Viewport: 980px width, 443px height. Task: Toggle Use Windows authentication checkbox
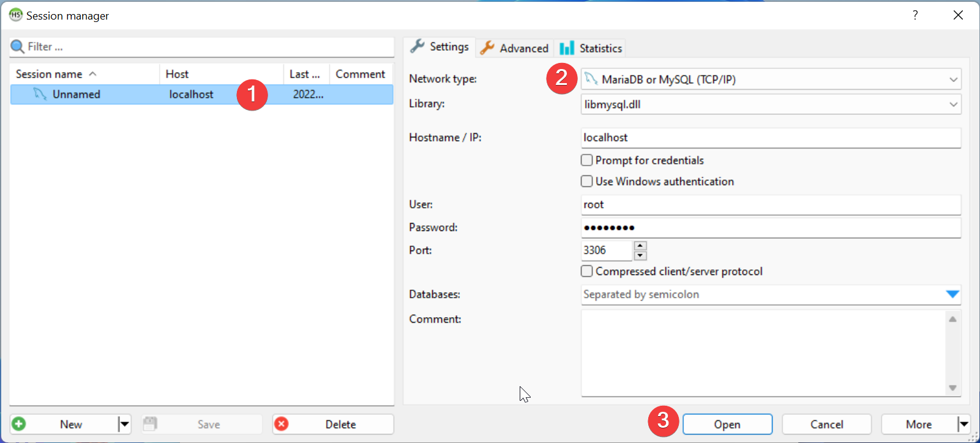point(586,181)
